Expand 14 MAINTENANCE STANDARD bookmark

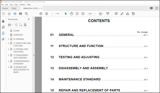click(x=9, y=61)
